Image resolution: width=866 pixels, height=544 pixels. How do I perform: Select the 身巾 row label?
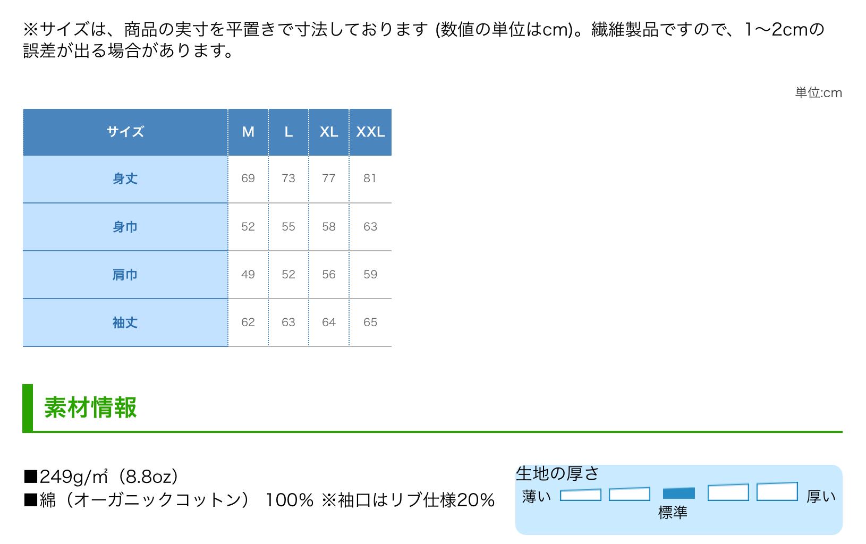point(125,227)
